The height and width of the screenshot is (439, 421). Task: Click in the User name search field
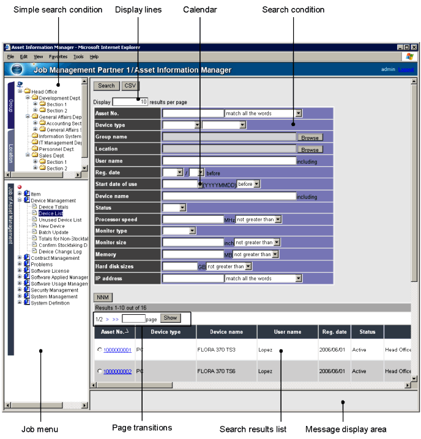[x=229, y=160]
